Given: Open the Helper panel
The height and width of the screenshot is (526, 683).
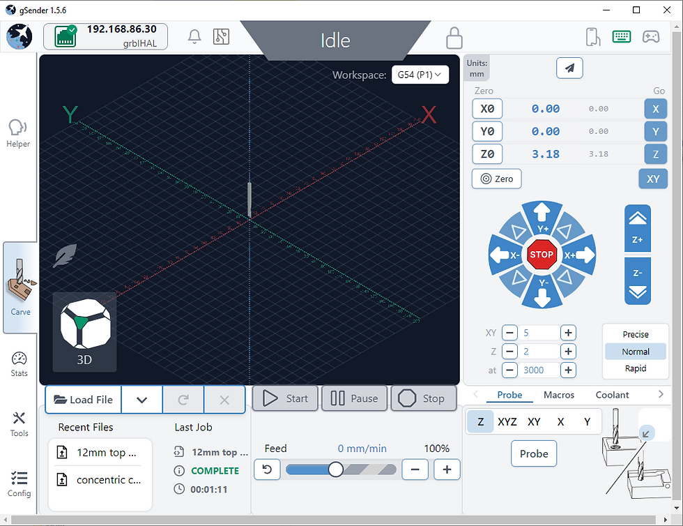Looking at the screenshot, I should [x=18, y=133].
